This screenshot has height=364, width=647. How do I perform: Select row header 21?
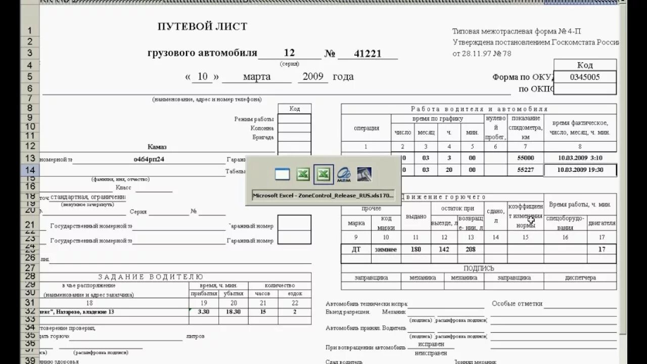(30, 225)
